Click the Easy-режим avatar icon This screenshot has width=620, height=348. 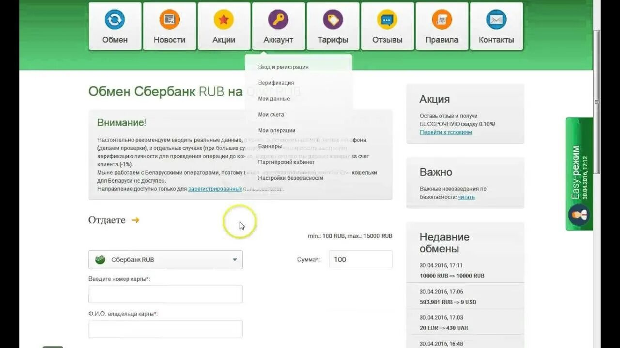[578, 215]
